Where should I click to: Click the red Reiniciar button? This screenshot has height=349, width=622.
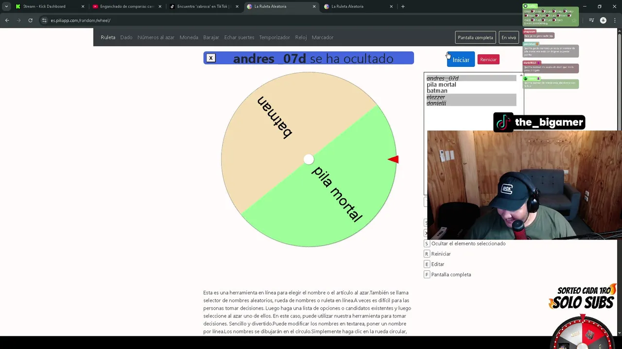click(488, 59)
